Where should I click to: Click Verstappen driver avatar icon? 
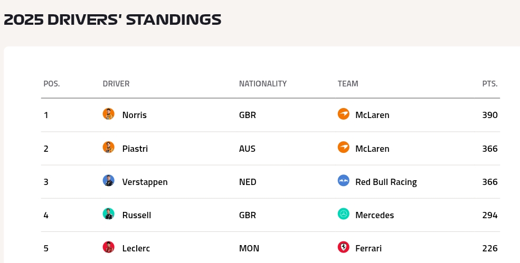tap(108, 181)
